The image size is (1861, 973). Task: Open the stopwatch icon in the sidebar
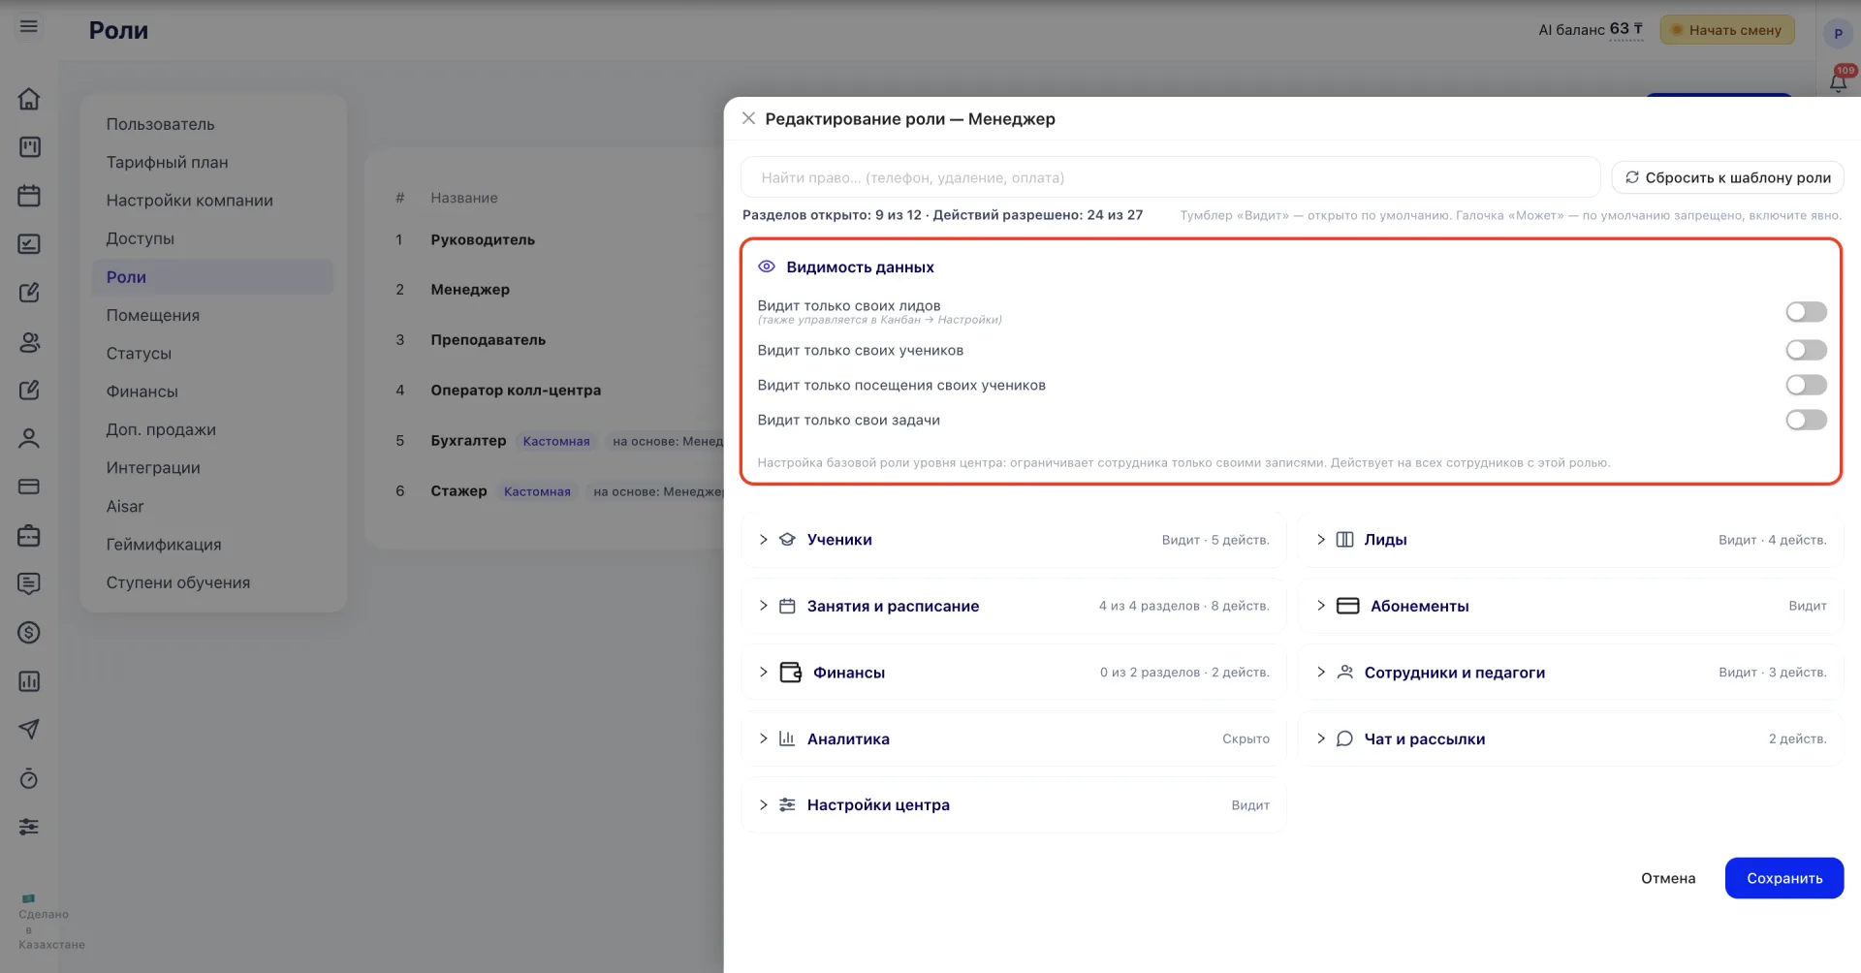pyautogui.click(x=29, y=778)
